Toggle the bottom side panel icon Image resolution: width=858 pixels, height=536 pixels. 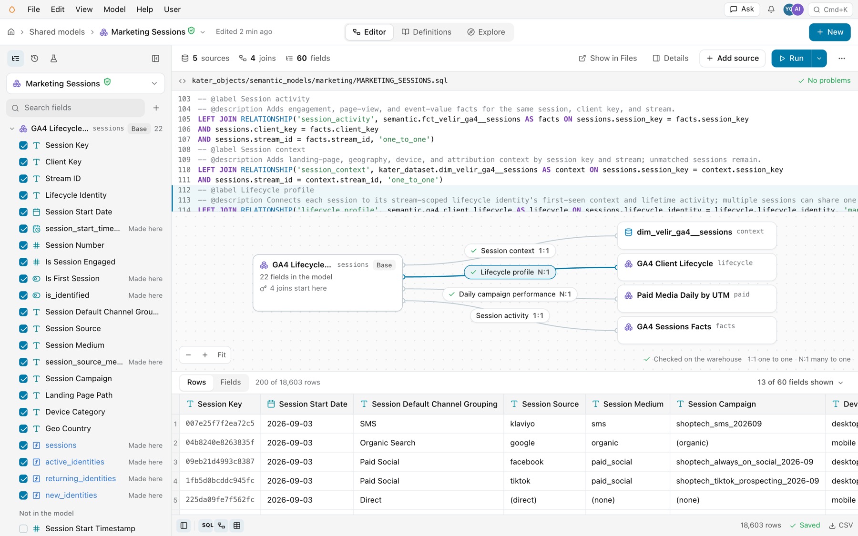(x=184, y=526)
